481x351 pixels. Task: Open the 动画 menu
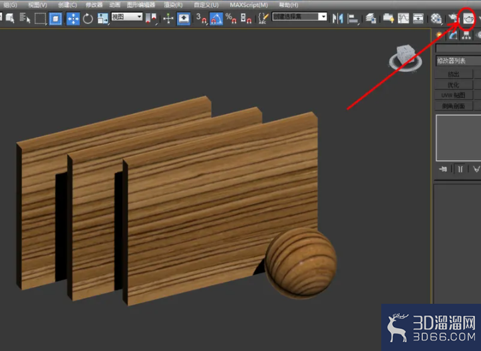(114, 5)
